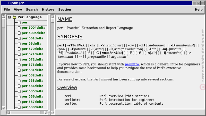Click the document icon beside perl570delta
The height and width of the screenshot is (116, 206).
click(x=19, y=49)
